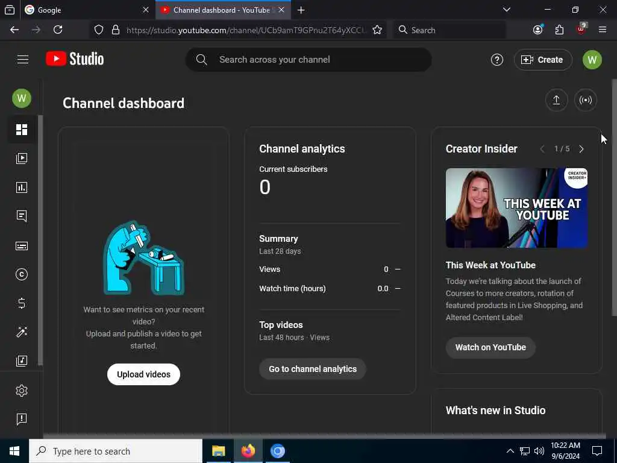Image resolution: width=617 pixels, height=463 pixels.
Task: Open the notifications action center
Action: click(597, 451)
